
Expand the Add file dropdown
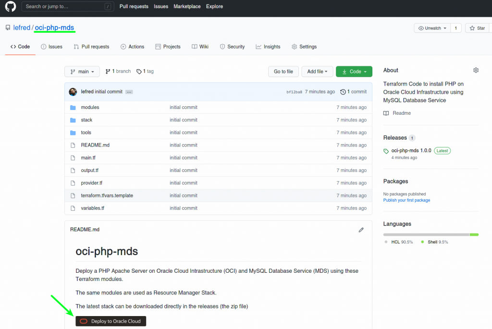tap(317, 72)
